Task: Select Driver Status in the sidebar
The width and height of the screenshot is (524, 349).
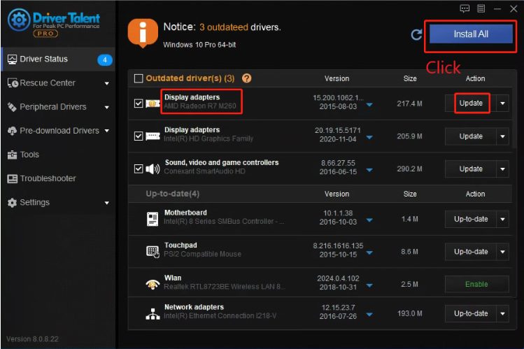Action: click(58, 59)
